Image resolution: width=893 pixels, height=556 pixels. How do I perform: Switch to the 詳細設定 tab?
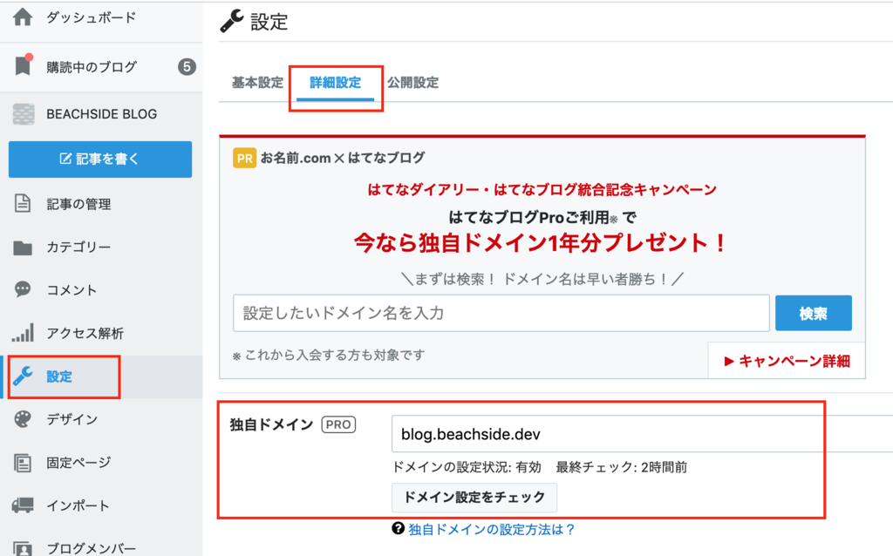pyautogui.click(x=336, y=83)
